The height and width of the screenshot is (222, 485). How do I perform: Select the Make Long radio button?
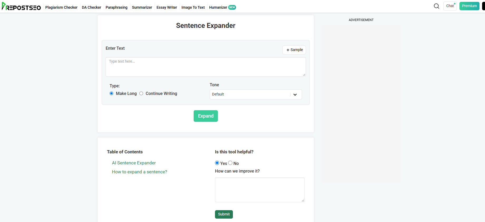(111, 93)
